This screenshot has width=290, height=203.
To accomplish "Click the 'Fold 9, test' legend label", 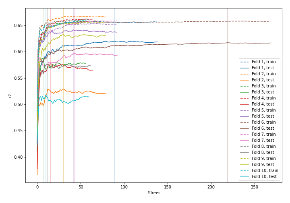I will click(x=263, y=165).
